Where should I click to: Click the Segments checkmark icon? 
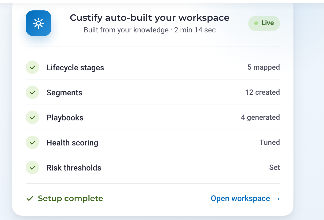click(32, 92)
